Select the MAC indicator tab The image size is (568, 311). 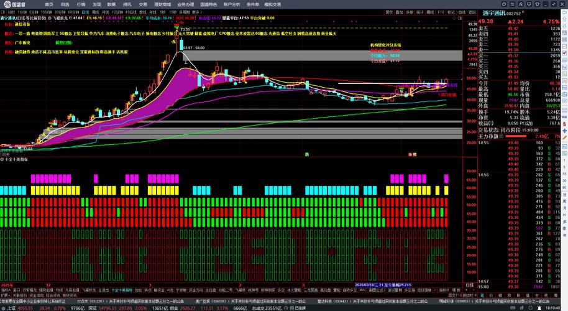363,290
